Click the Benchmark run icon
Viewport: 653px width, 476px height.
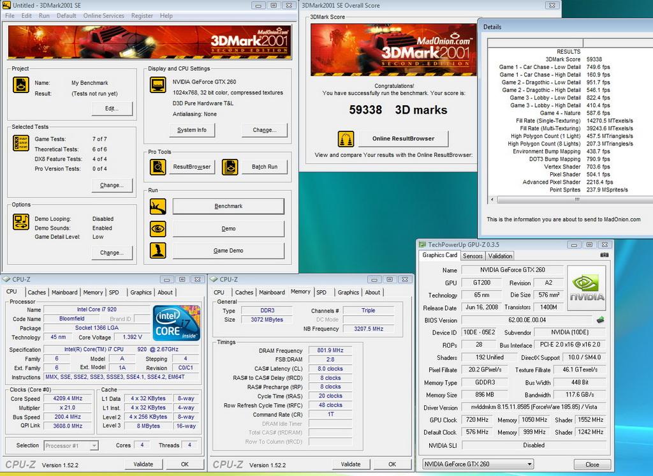click(158, 206)
